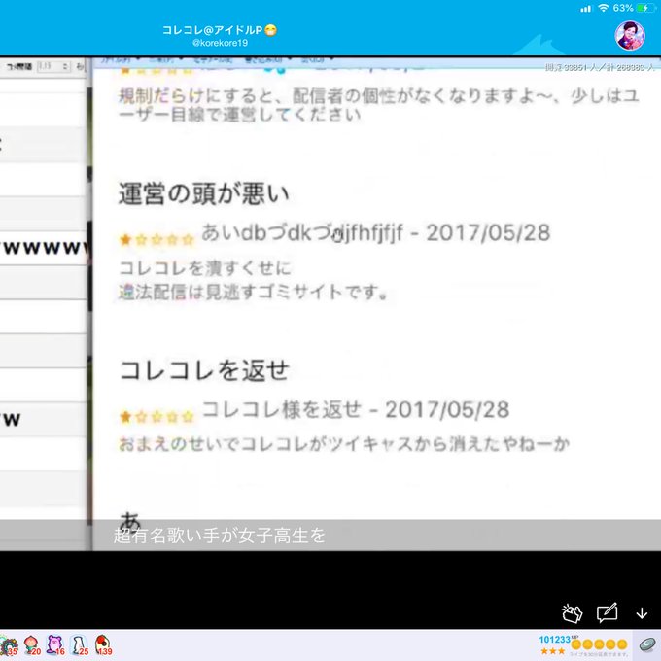Screen dimensions: 661x661
Task: Click the review title コレコレを返せ
Action: click(204, 370)
